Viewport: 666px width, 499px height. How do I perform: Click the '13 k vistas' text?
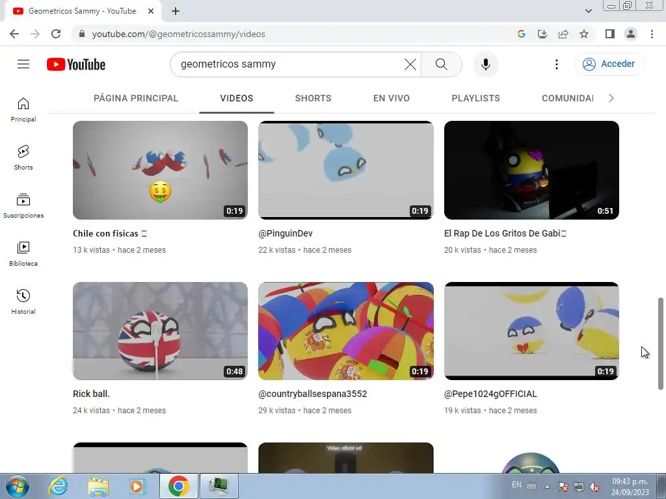pyautogui.click(x=91, y=250)
